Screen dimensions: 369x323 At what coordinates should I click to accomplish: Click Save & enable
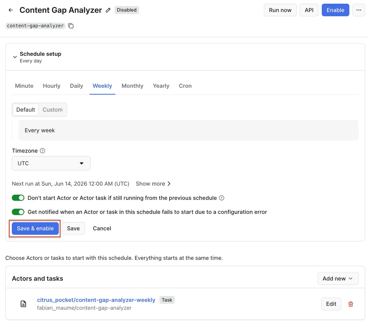35,228
